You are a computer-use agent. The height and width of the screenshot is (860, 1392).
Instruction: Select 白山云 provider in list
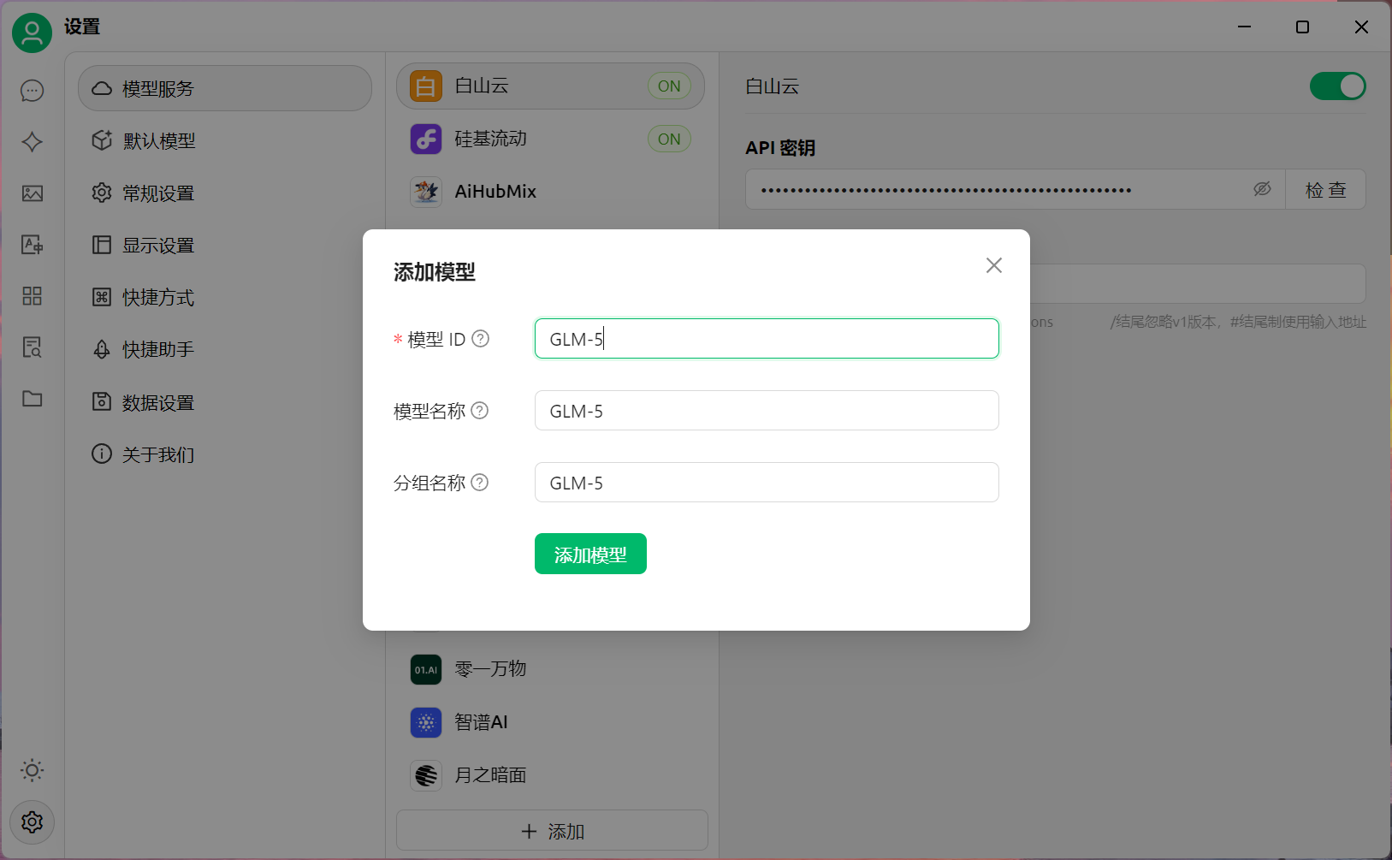tap(551, 86)
